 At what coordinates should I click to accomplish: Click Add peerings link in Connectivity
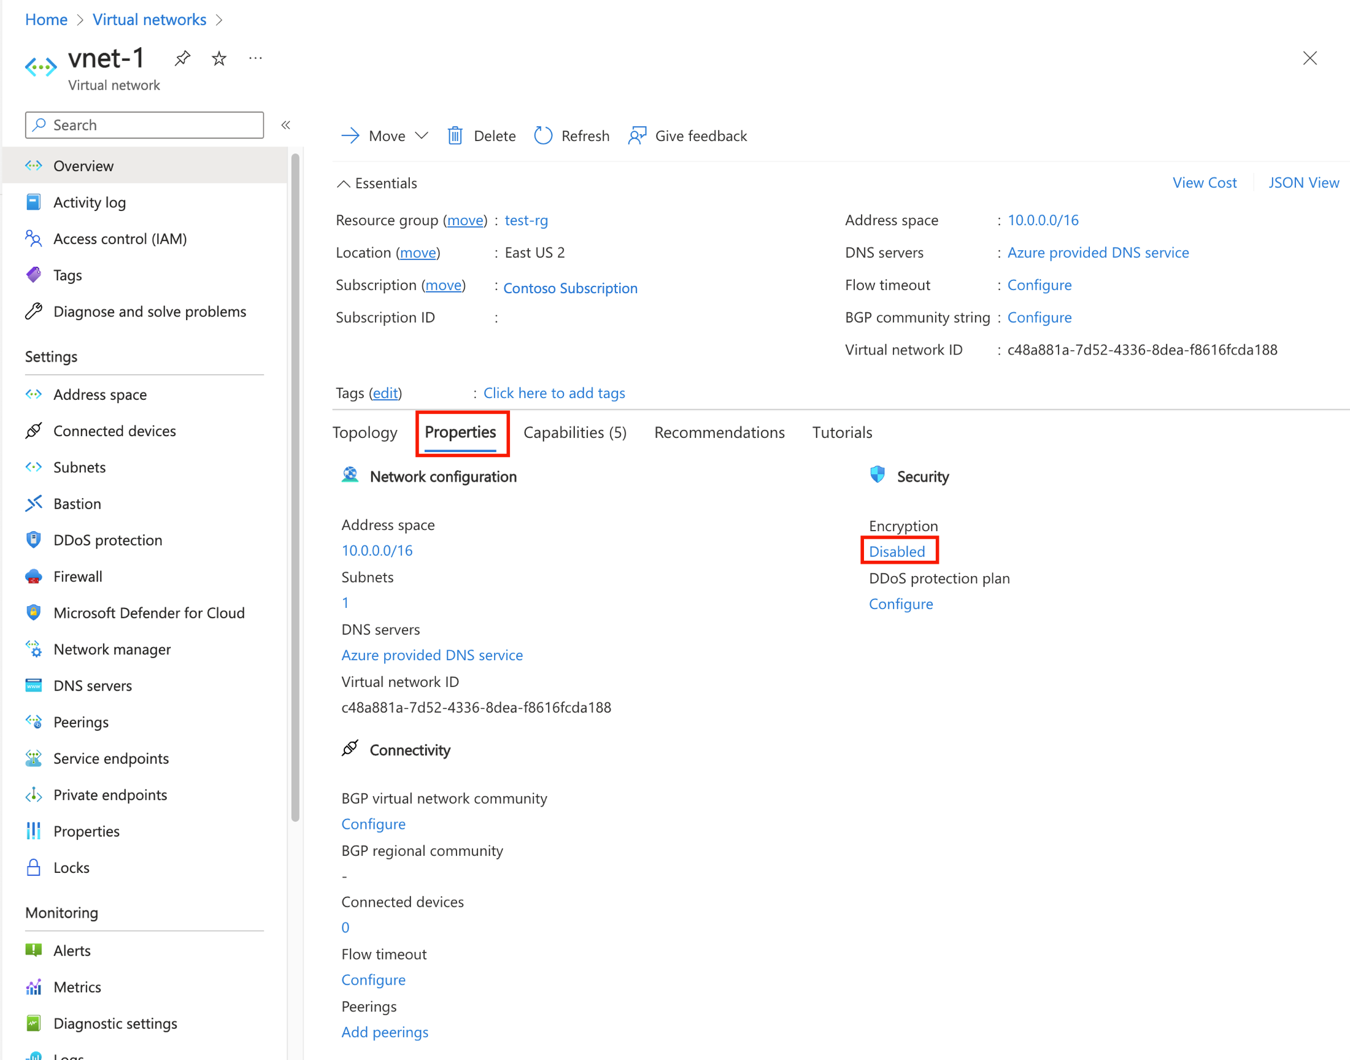(x=386, y=1031)
